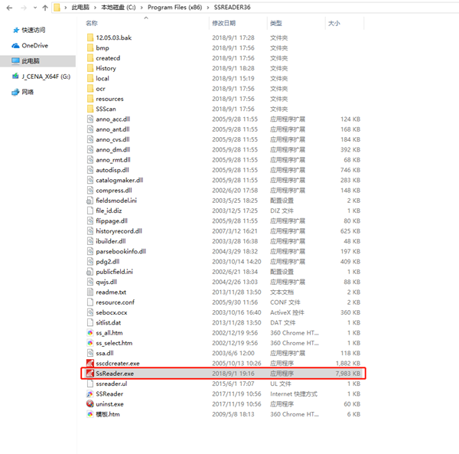
Task: Expand chevron after 本地磁盘 (C:) in address bar
Action: point(142,8)
